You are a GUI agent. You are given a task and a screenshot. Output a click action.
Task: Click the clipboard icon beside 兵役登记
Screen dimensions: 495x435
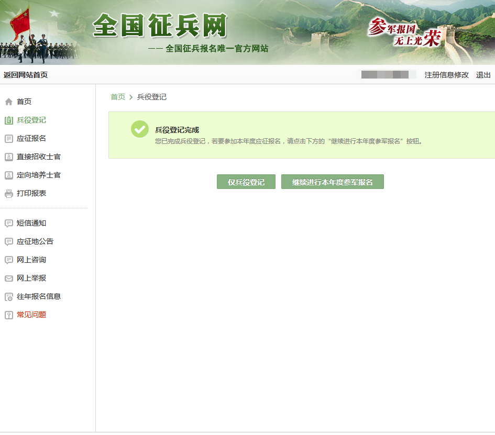(8, 120)
